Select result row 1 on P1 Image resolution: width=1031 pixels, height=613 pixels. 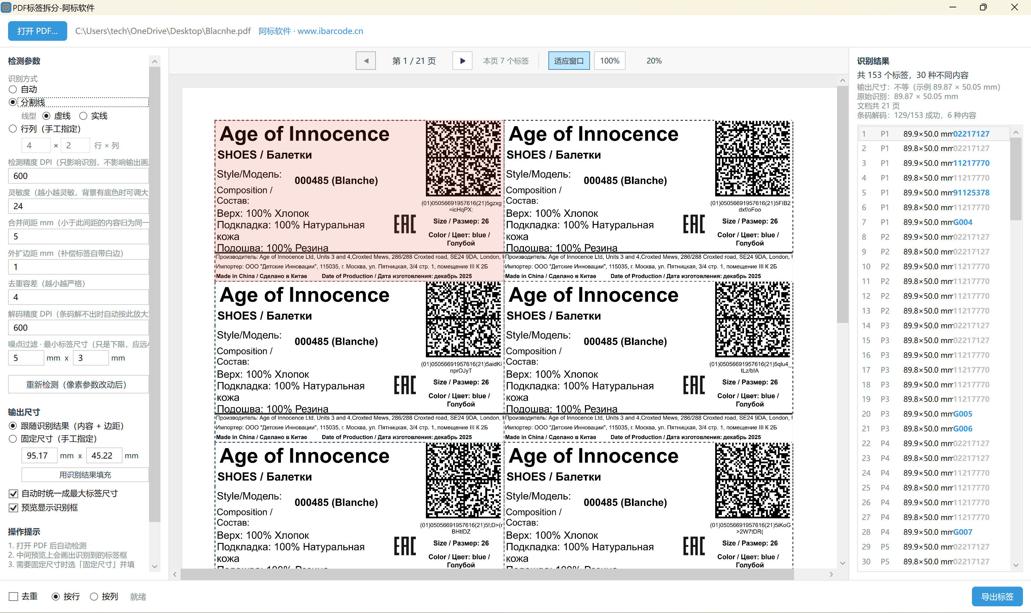tap(934, 134)
